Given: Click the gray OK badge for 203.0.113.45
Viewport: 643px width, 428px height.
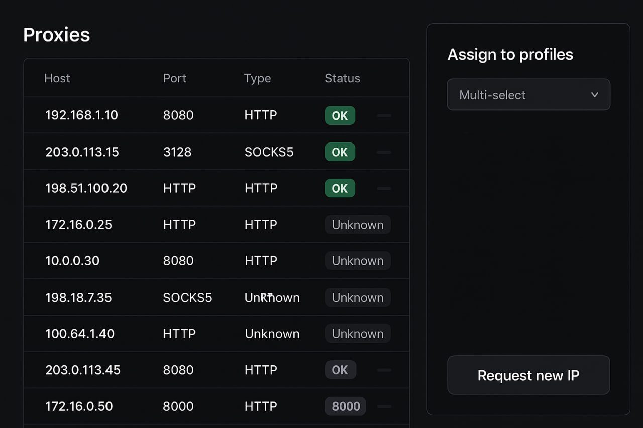Looking at the screenshot, I should point(340,370).
